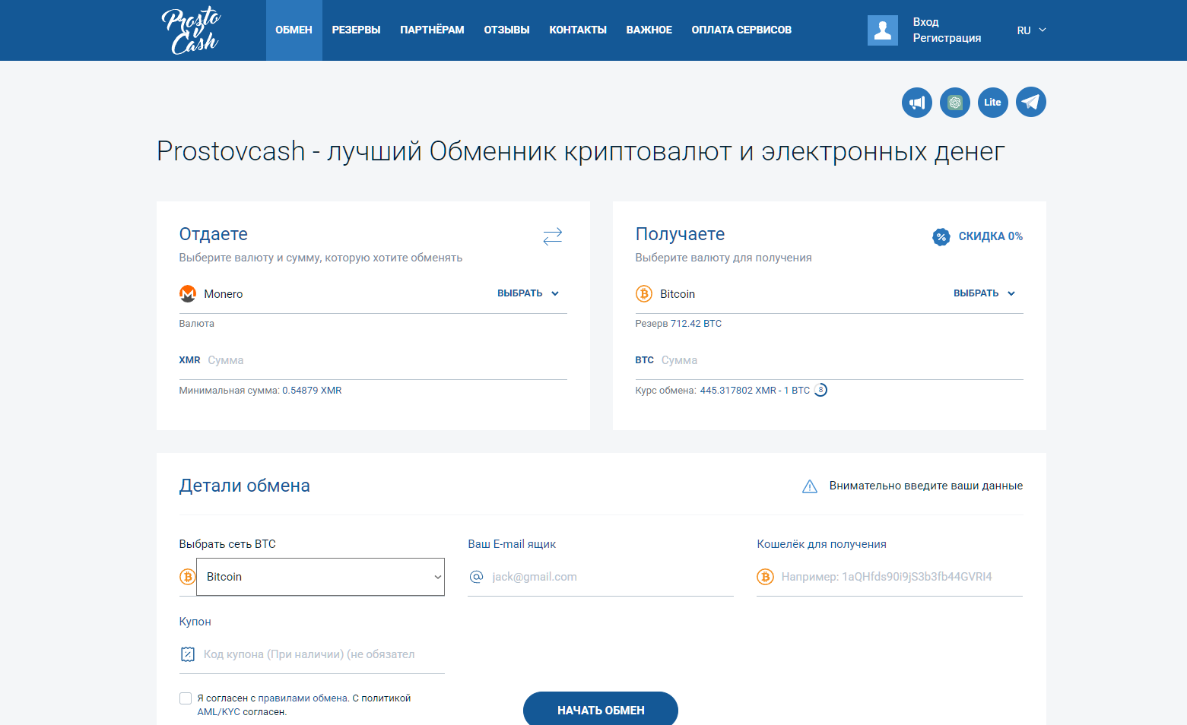The image size is (1187, 725).
Task: Click the warning triangle icon
Action: 810,486
